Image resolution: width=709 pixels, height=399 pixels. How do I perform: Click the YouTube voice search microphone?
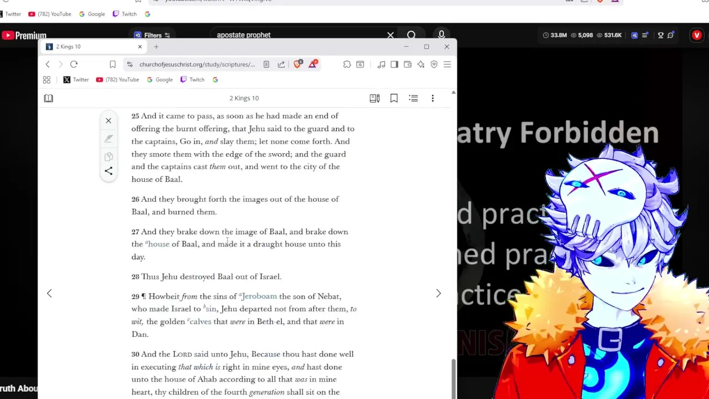[441, 35]
